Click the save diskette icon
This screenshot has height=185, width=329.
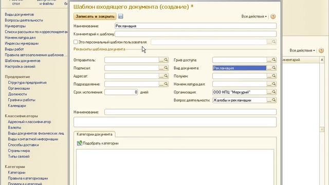[x=121, y=16]
